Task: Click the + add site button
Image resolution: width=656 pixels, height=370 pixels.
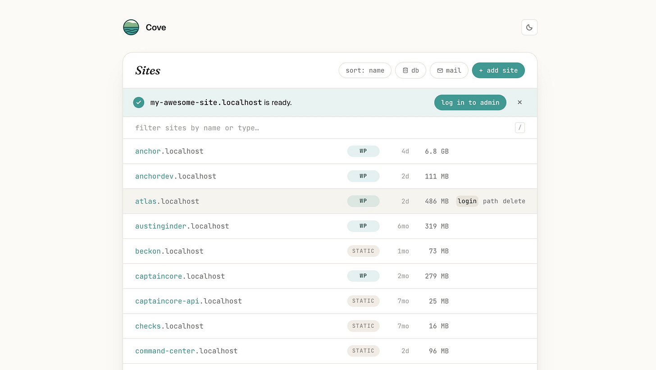Action: [x=498, y=70]
